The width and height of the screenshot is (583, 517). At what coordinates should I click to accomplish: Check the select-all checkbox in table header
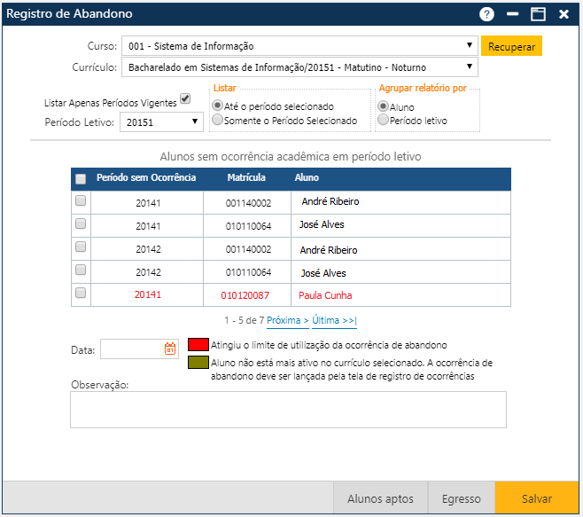click(x=81, y=179)
